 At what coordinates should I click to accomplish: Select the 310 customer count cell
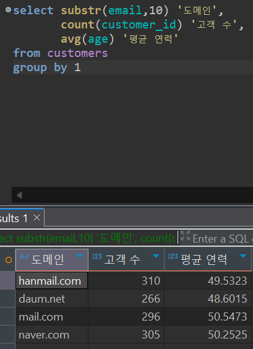(126, 281)
